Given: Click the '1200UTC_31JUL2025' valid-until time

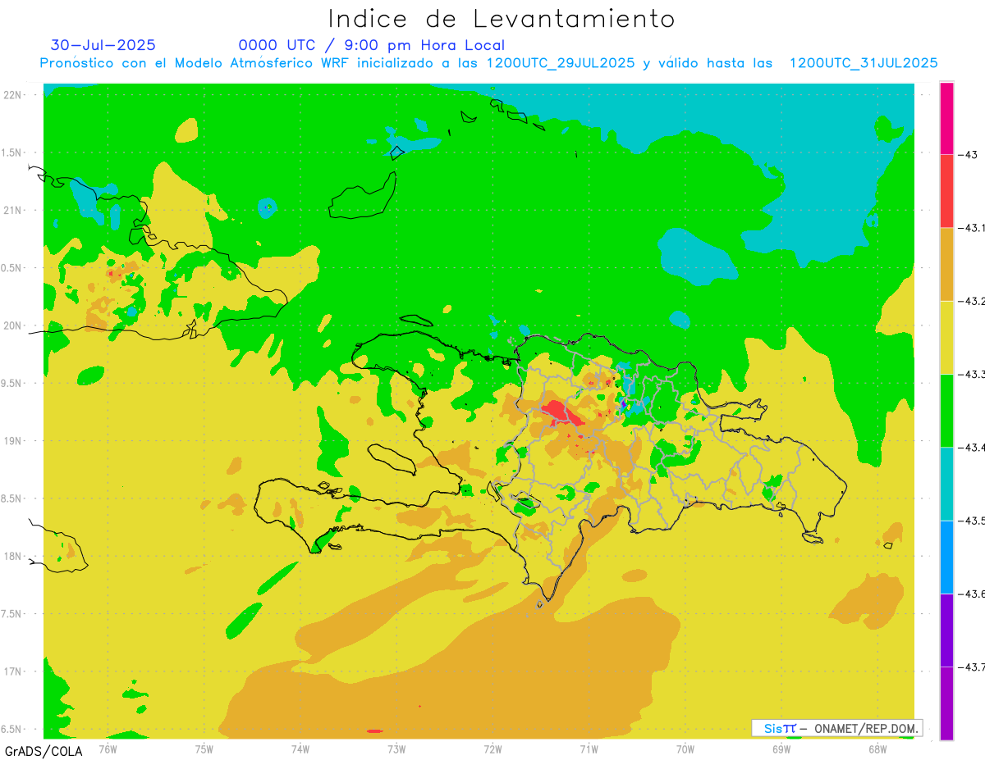Looking at the screenshot, I should tap(864, 63).
